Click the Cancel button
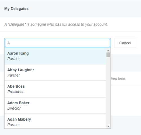 (x=125, y=43)
